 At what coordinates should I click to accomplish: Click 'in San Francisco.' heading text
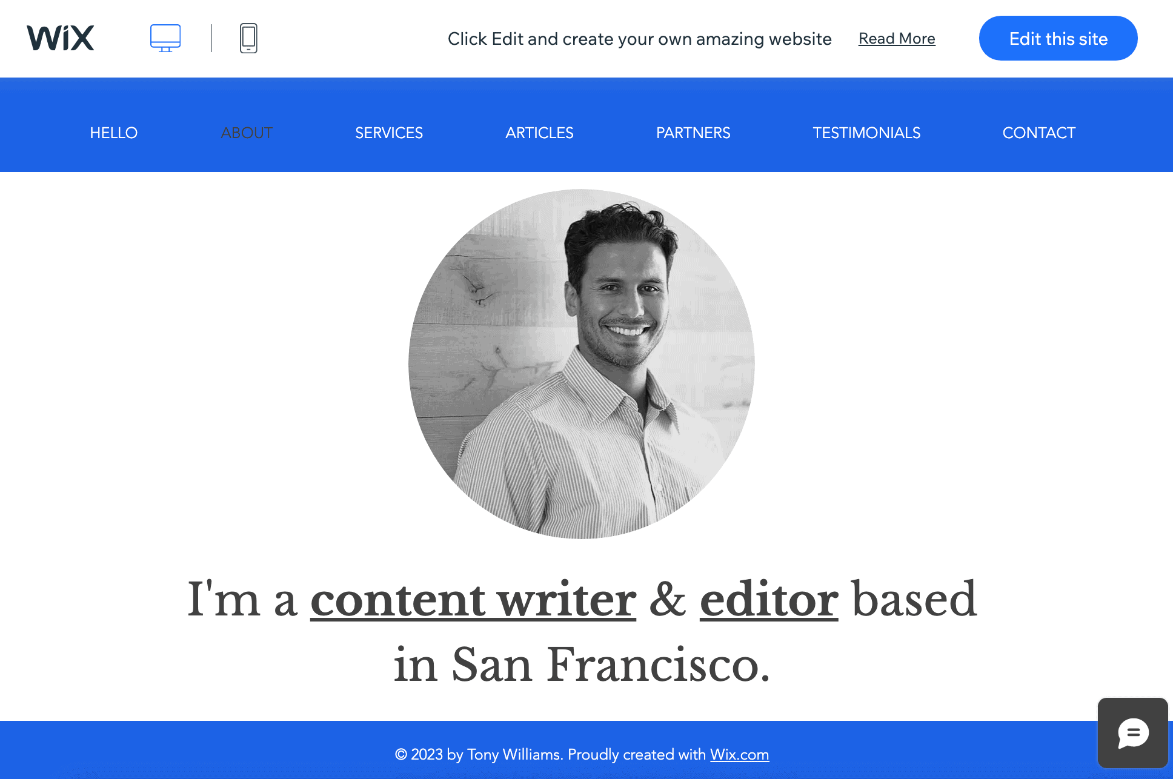coord(582,665)
